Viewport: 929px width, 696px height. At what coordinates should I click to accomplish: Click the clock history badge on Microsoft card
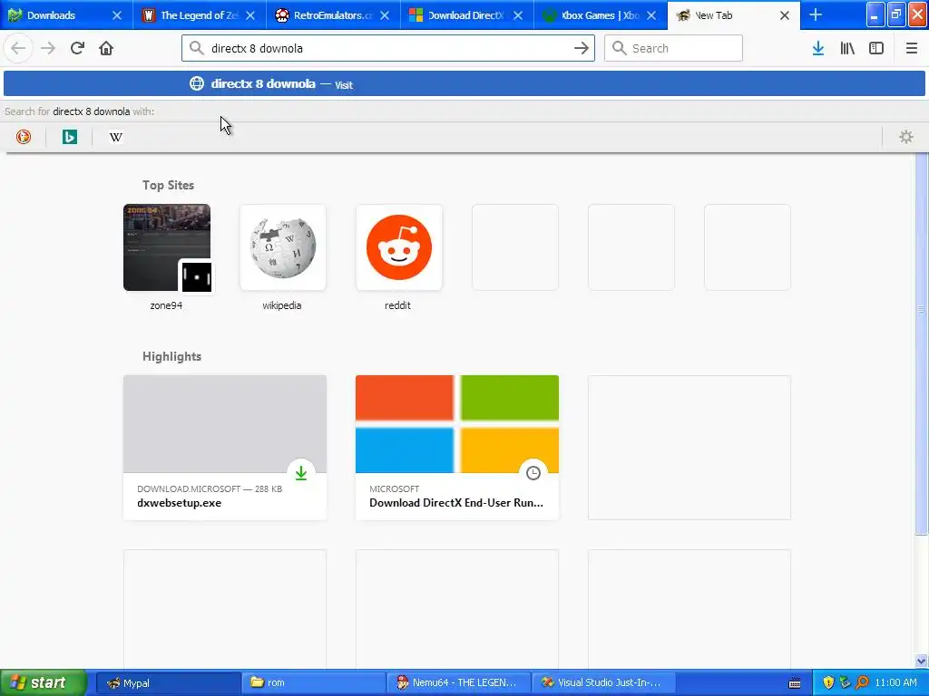[x=533, y=473]
